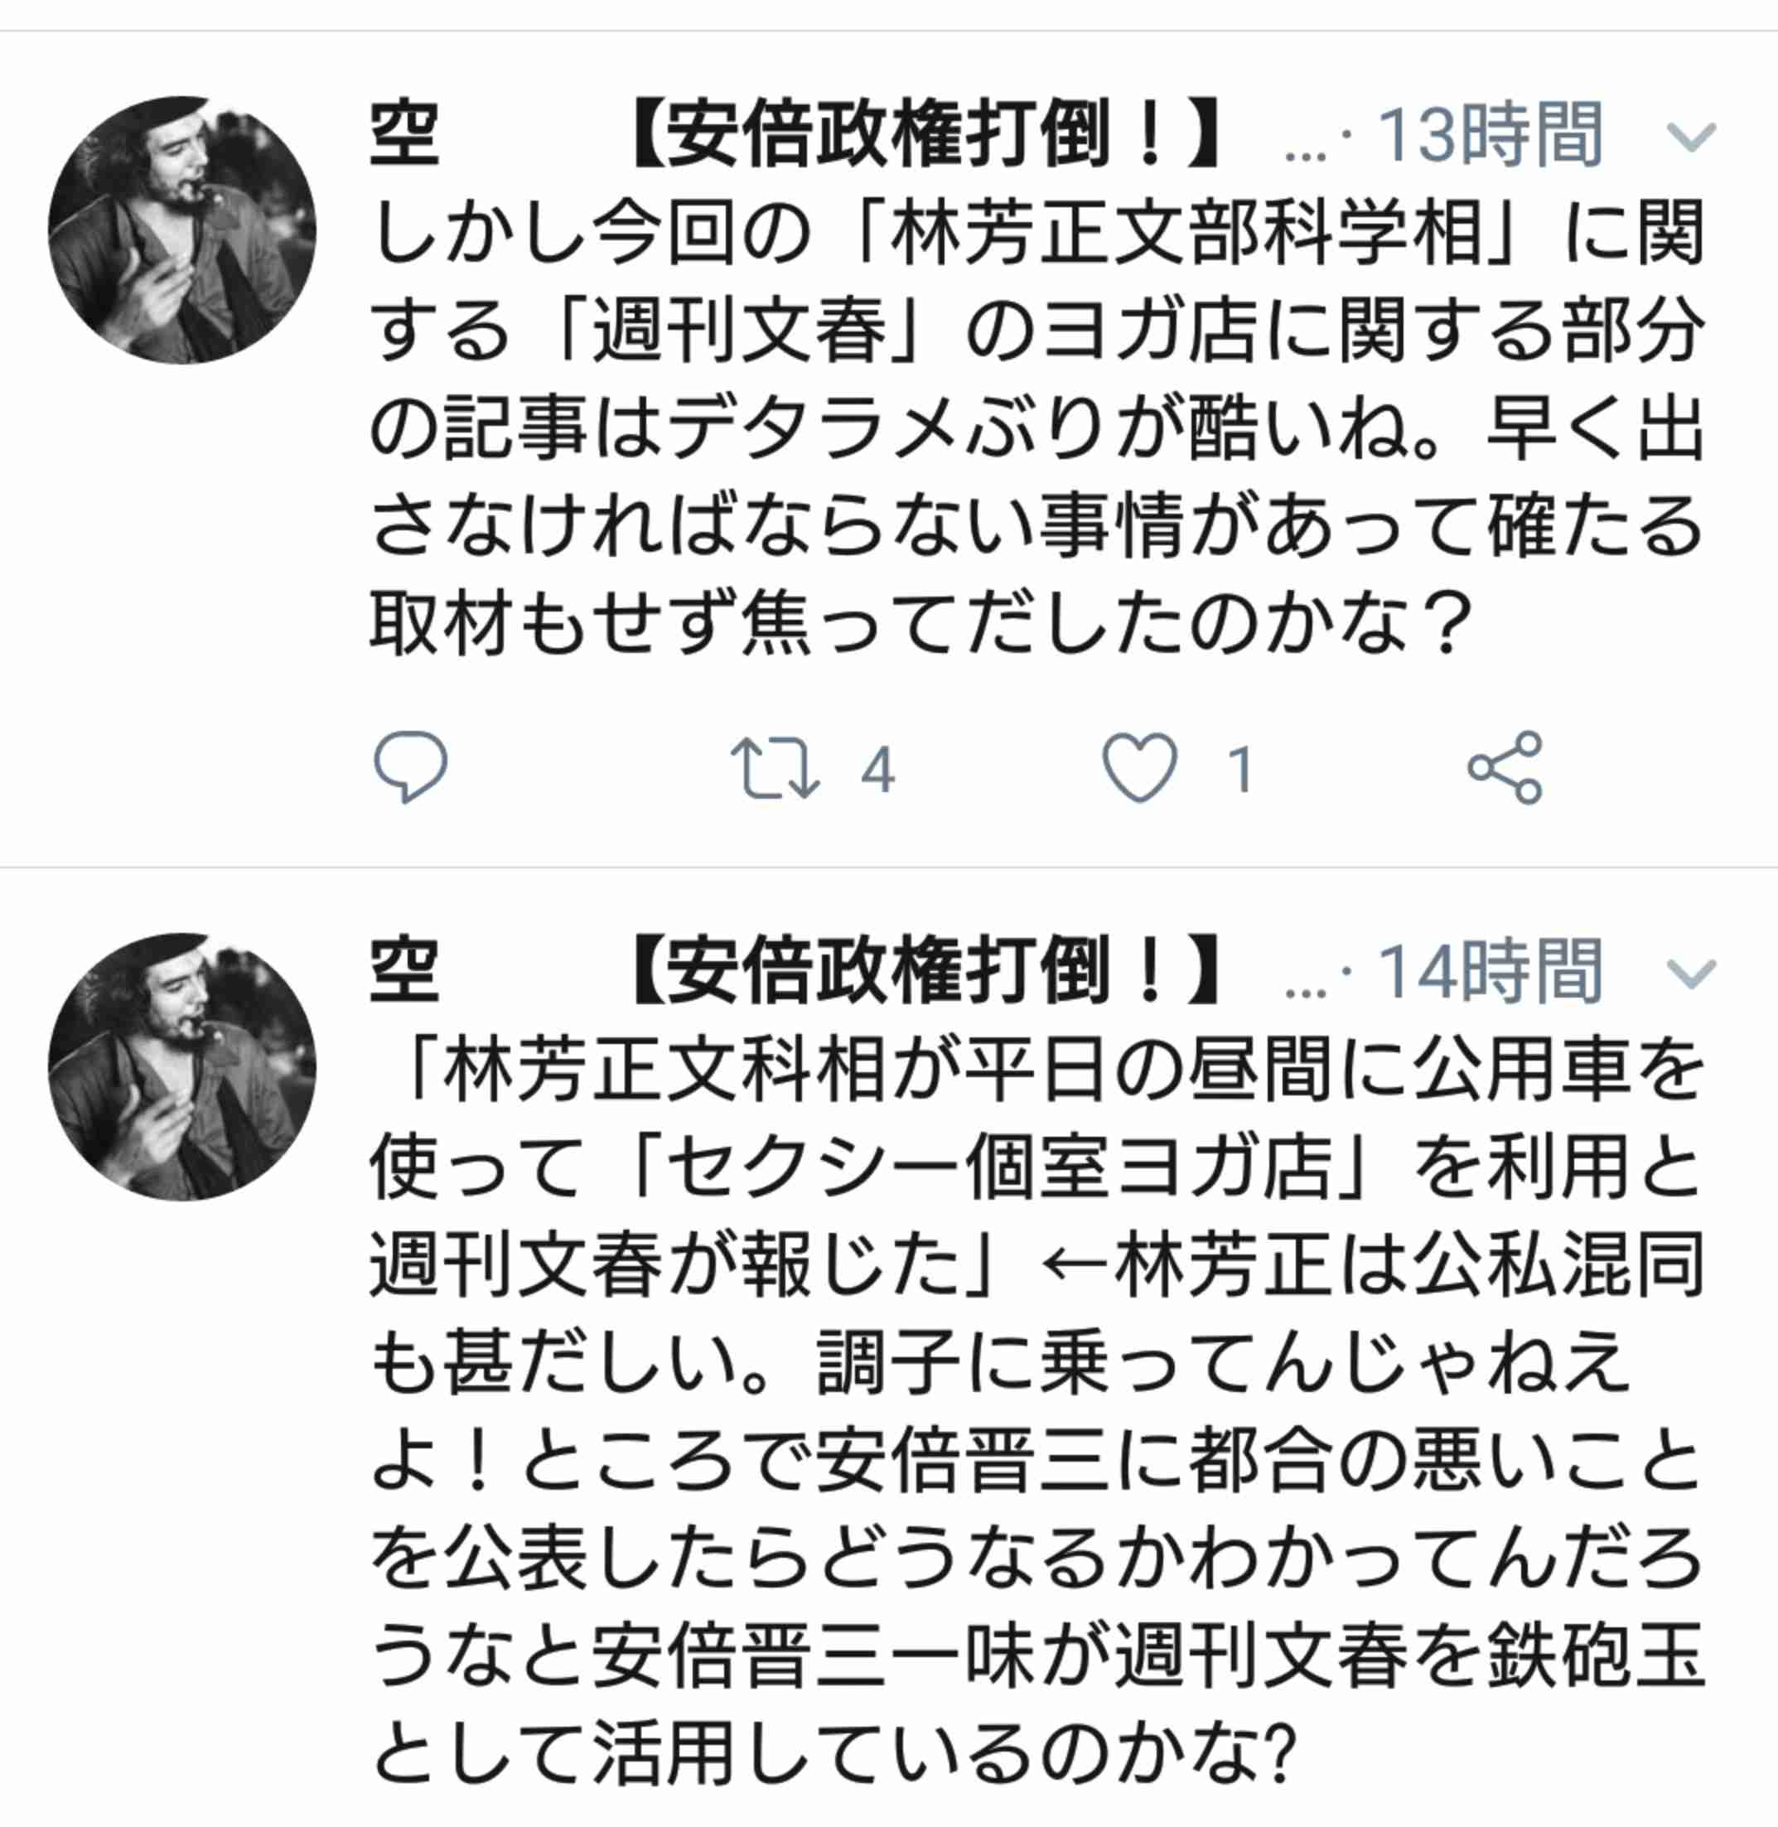This screenshot has width=1778, height=1827.
Task: Click the 14時間 timestamp
Action: point(1491,973)
